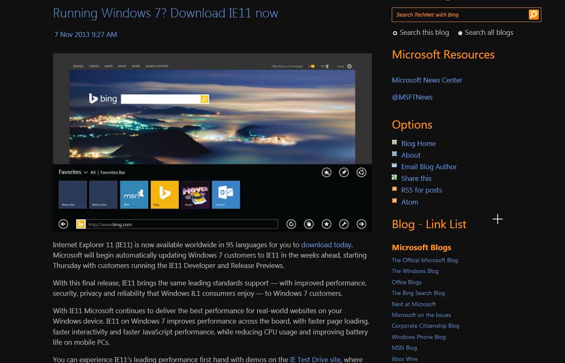Open the @MSFTNews link

pos(412,97)
